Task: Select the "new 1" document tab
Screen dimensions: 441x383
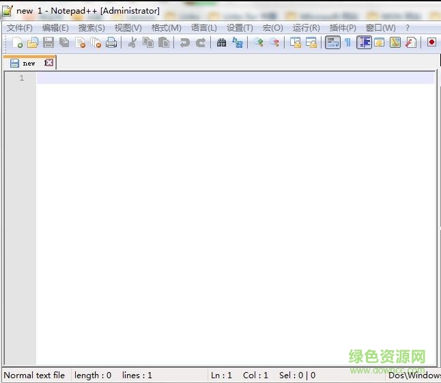Action: point(27,63)
